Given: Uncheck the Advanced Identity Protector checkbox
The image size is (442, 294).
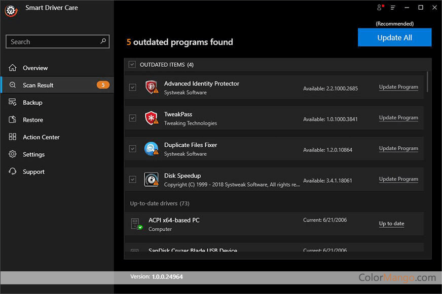Looking at the screenshot, I should pyautogui.click(x=132, y=87).
